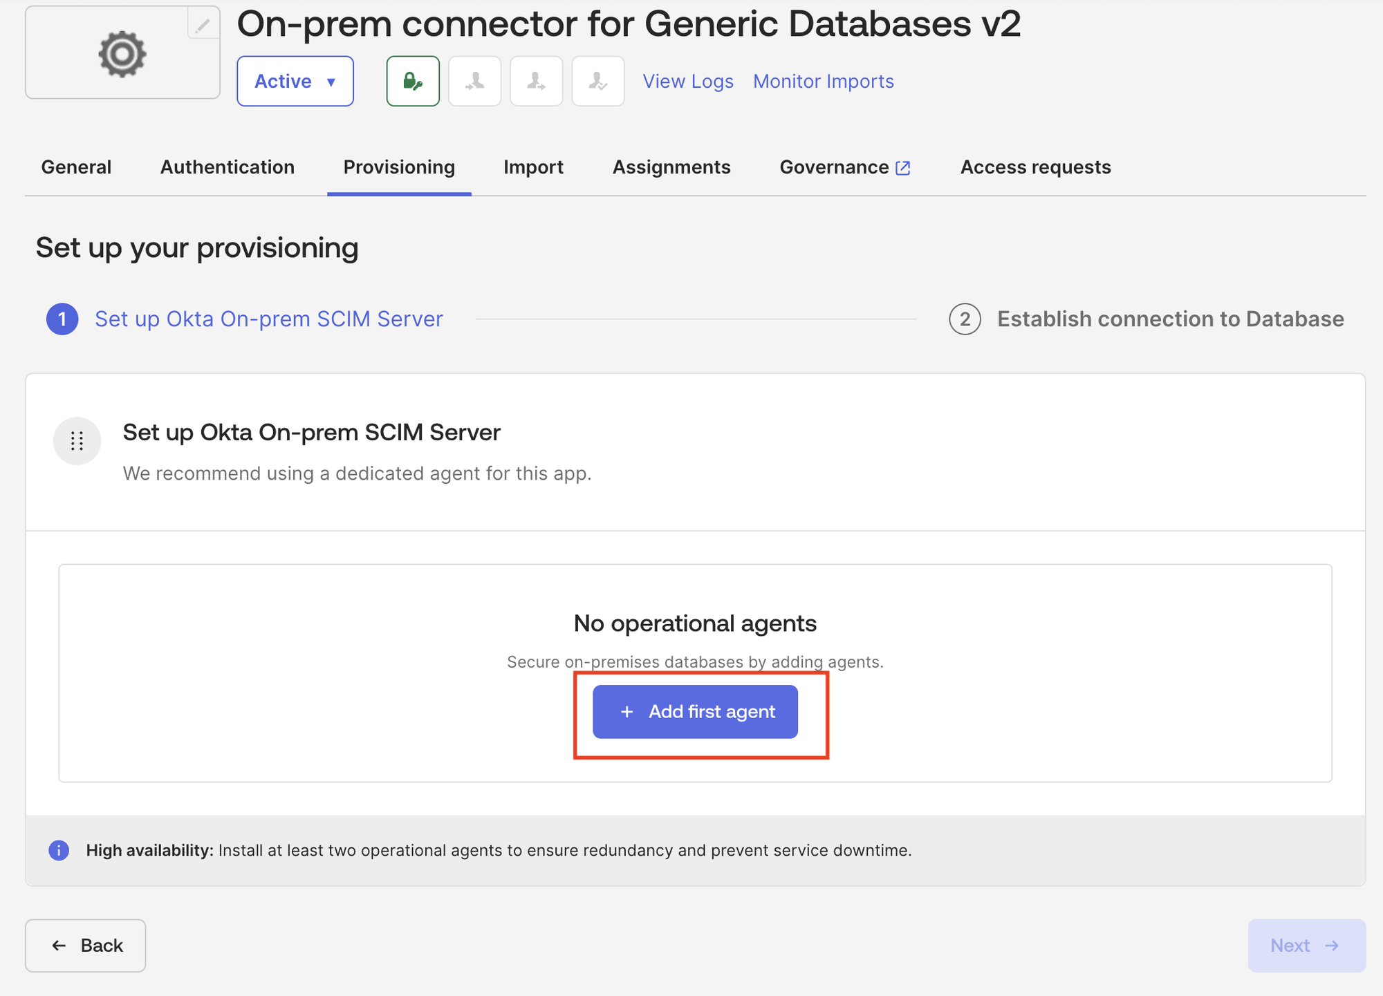Click the dotted grid agent icon
This screenshot has height=996, width=1383.
click(x=77, y=441)
